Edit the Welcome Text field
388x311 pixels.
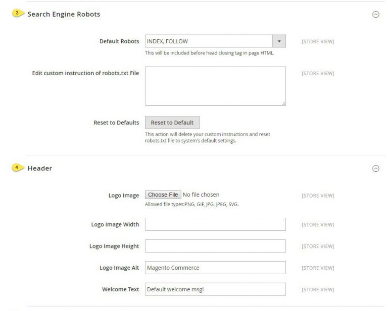coord(215,289)
